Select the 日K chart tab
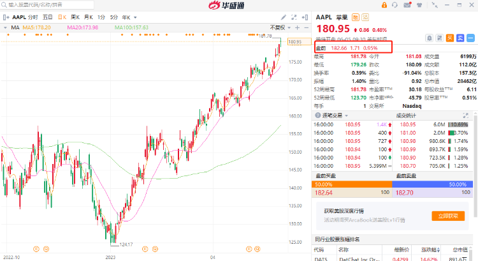Image resolution: width=478 pixels, height=261 pixels. point(62,17)
